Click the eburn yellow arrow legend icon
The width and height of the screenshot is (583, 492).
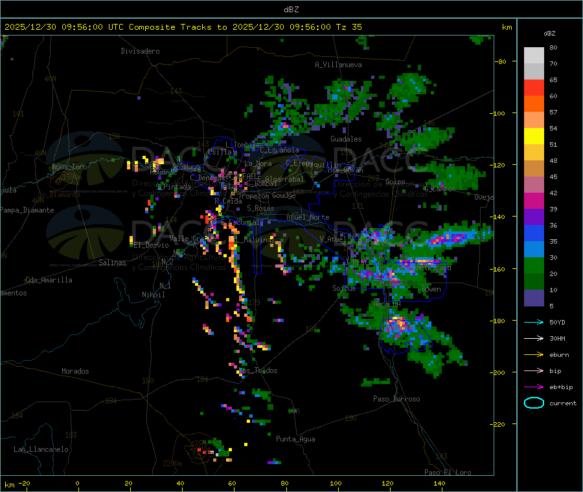(x=534, y=355)
